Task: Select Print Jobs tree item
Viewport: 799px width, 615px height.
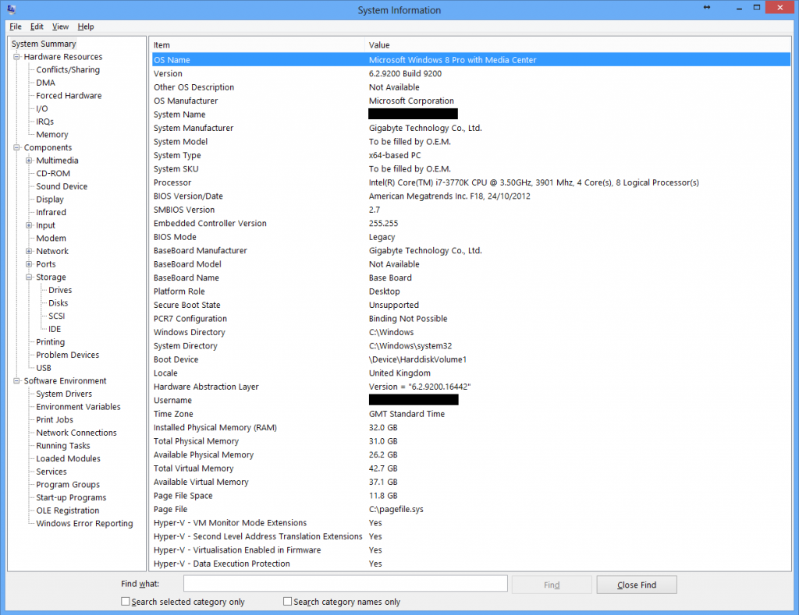Action: 55,420
